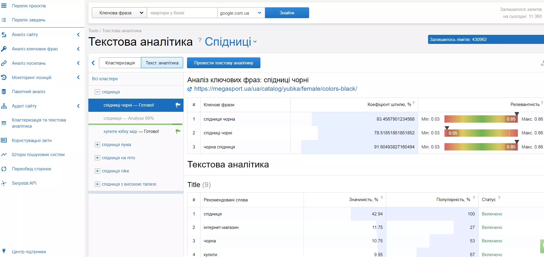This screenshot has height=257, width=544.
Task: Click the Аналіз сайту sidebar icon
Action: [x=4, y=35]
